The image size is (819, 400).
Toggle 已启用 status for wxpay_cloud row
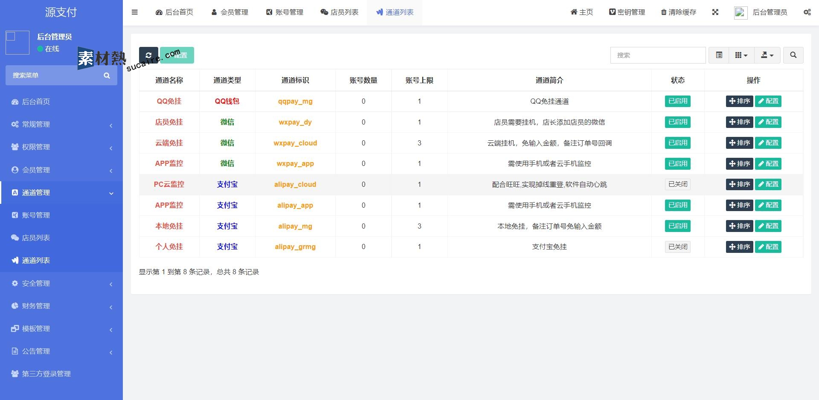677,143
